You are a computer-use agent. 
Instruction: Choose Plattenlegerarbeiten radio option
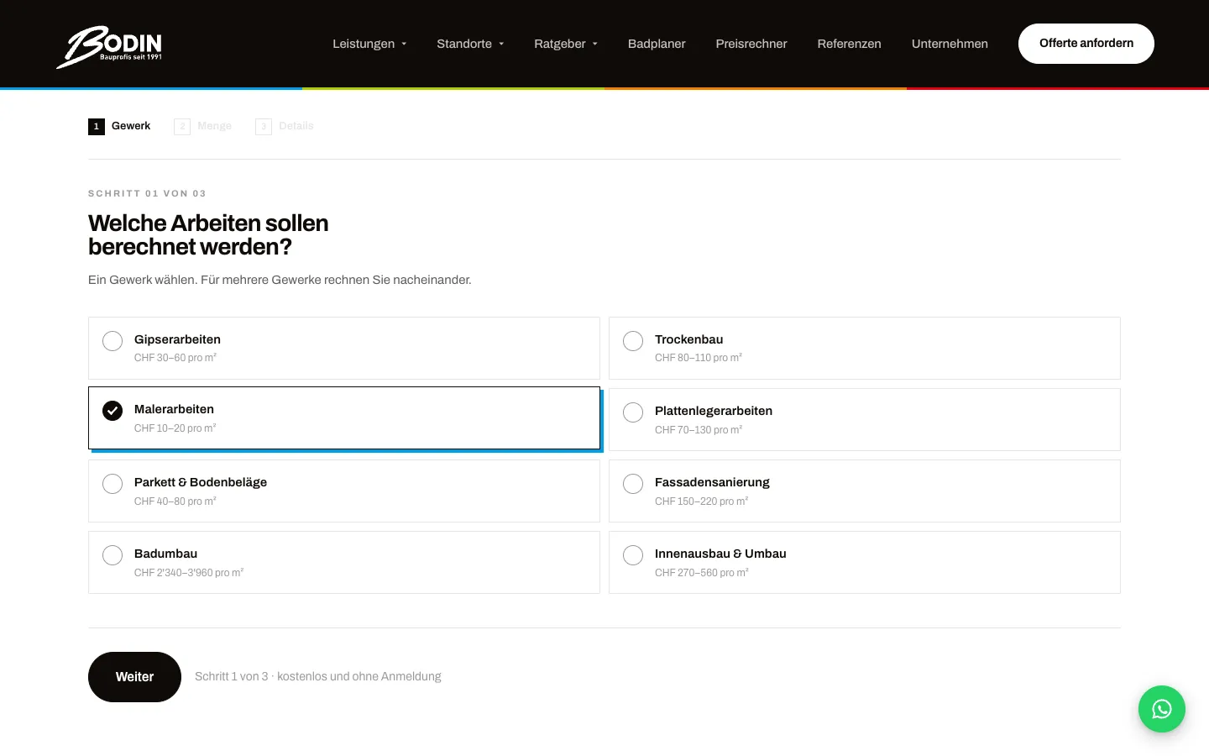[x=865, y=419]
